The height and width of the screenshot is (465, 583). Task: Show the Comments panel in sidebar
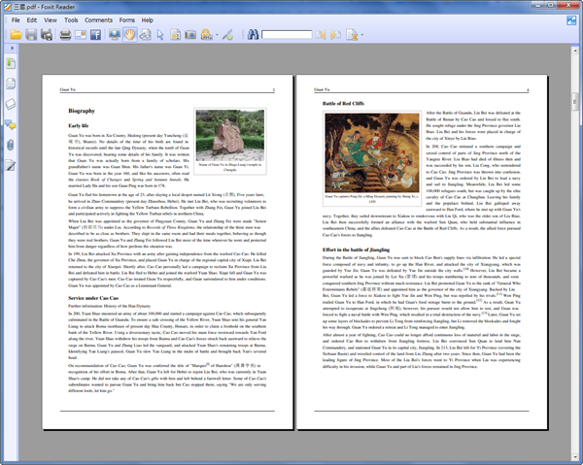tap(10, 124)
